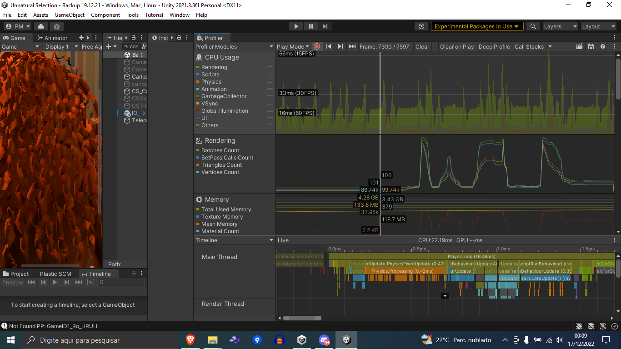Open the global search magnifier icon
The image size is (621, 349).
(x=533, y=26)
